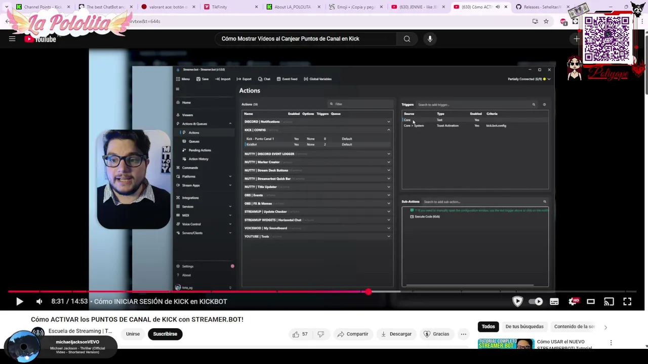Click the shield icon in player controls
The height and width of the screenshot is (364, 648).
click(517, 301)
